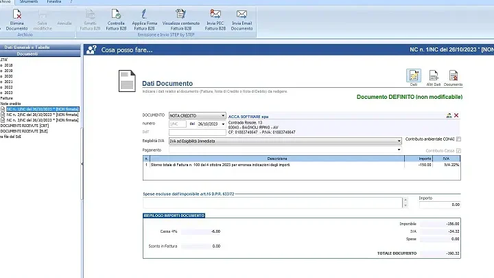Screen dimensions: 494x278
Task: Open DOCUMENTI RICEVUTI [ELE] node
Action: (24, 131)
